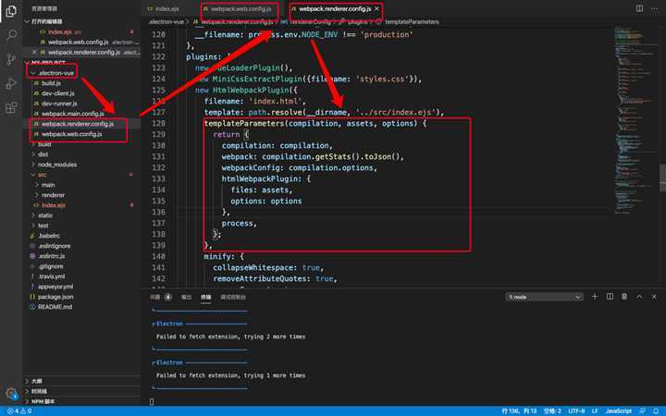Split the editor to the right

[x=639, y=8]
